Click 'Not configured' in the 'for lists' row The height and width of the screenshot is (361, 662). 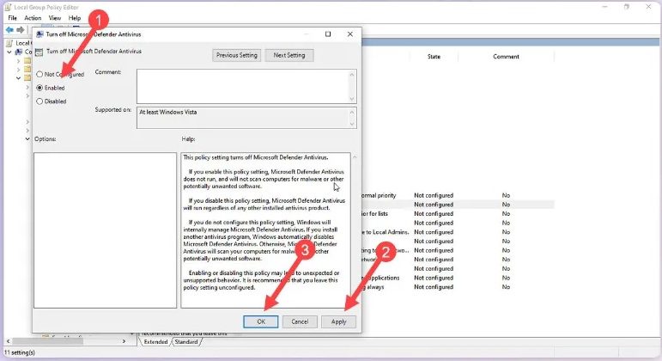434,213
